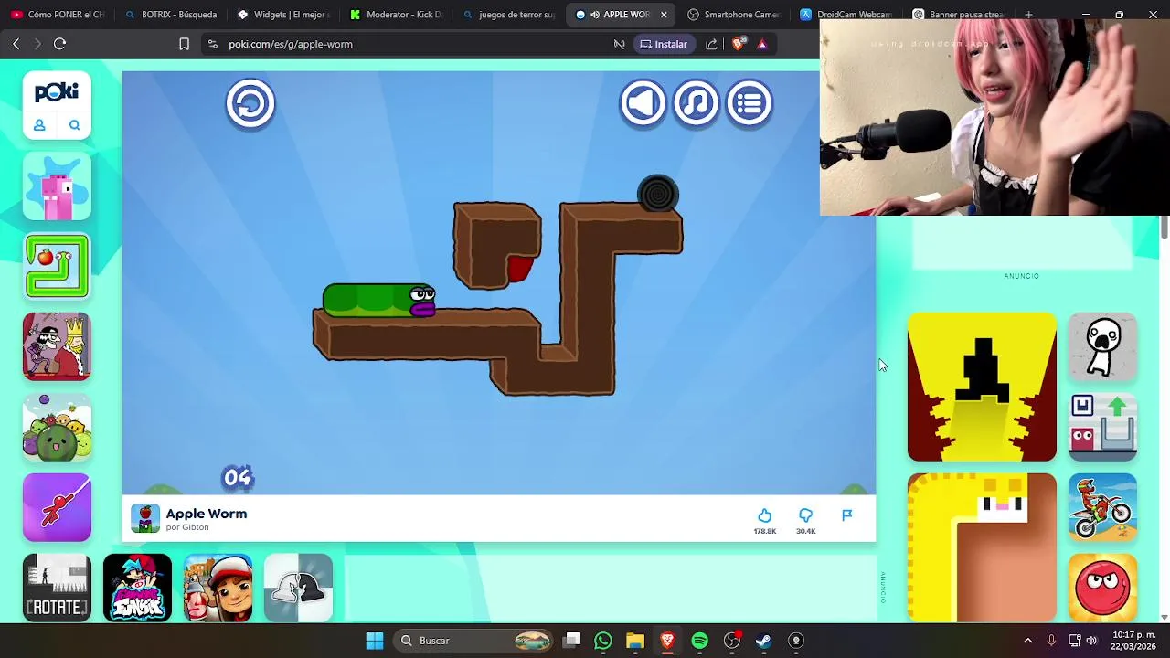Screen dimensions: 1170x658
Task: Switch to 'Cómo PONER el CH' tab
Action: point(58,15)
